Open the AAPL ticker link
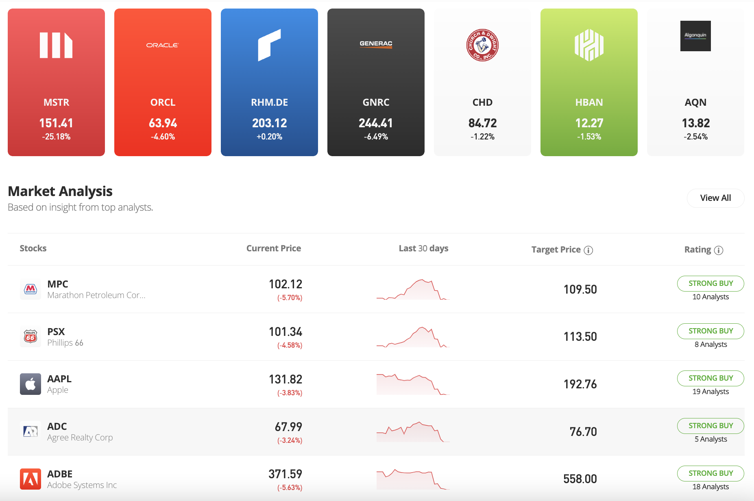 tap(59, 379)
